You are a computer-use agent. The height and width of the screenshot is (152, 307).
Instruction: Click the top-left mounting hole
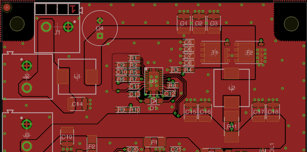(17, 24)
